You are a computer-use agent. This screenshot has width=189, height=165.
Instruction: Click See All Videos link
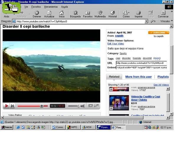[x=161, y=85]
